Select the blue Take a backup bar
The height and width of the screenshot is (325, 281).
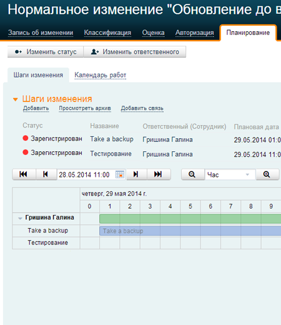pyautogui.click(x=190, y=231)
